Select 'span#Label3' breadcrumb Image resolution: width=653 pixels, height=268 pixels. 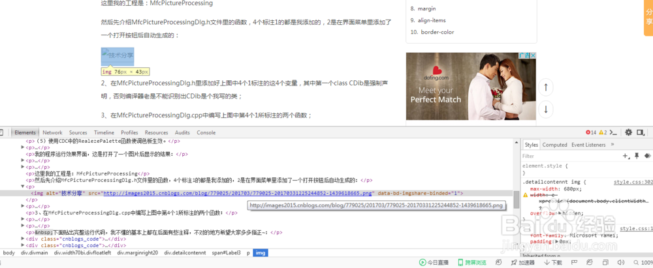[226, 252]
